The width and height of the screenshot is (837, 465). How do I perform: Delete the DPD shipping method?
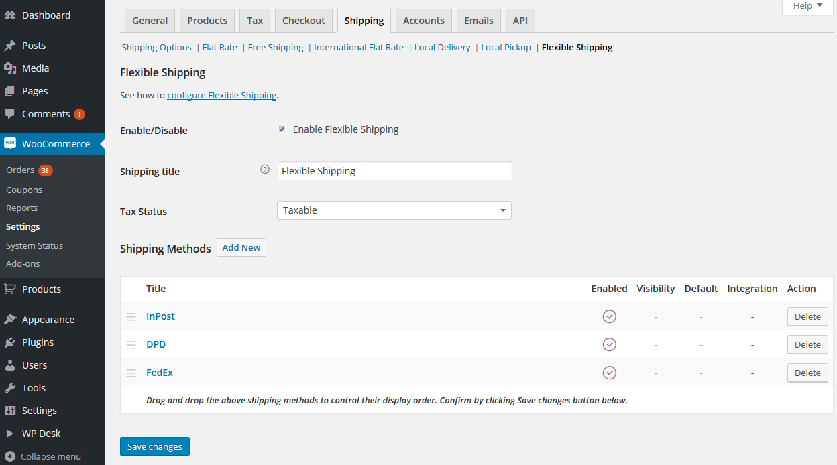[807, 345]
